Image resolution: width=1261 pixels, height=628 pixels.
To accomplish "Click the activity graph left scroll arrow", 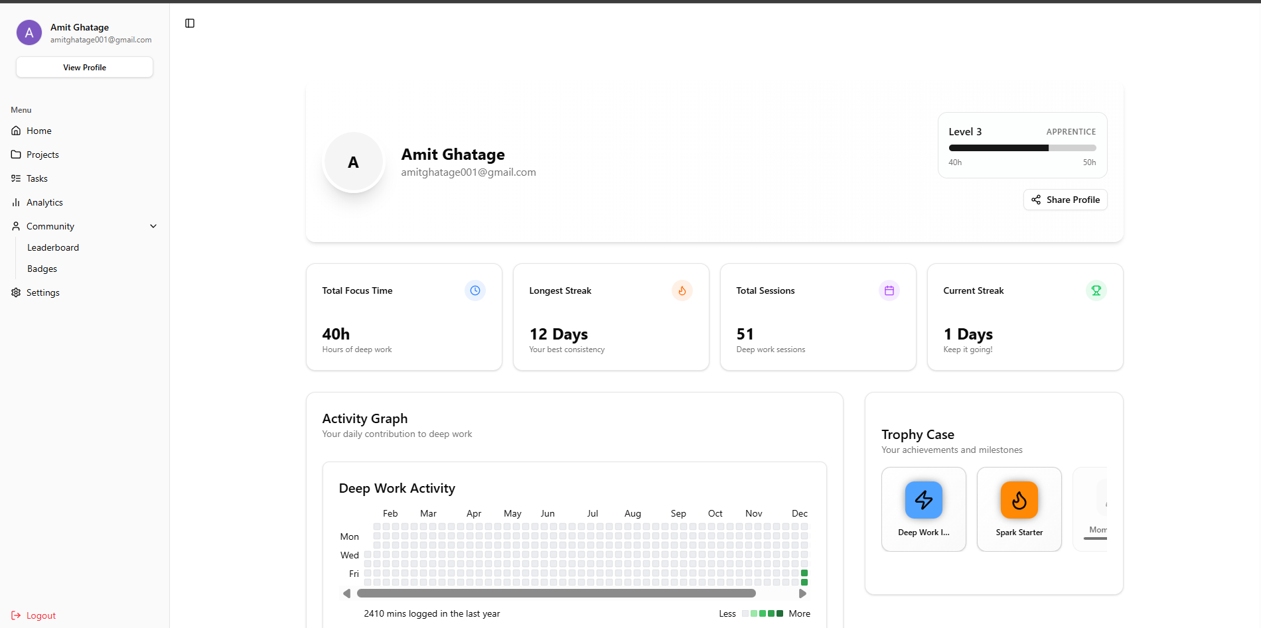I will pos(346,594).
